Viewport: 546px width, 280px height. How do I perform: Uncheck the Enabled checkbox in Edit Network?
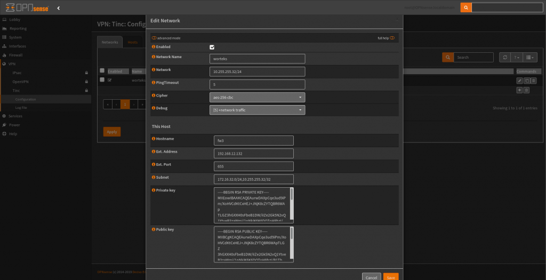(212, 47)
